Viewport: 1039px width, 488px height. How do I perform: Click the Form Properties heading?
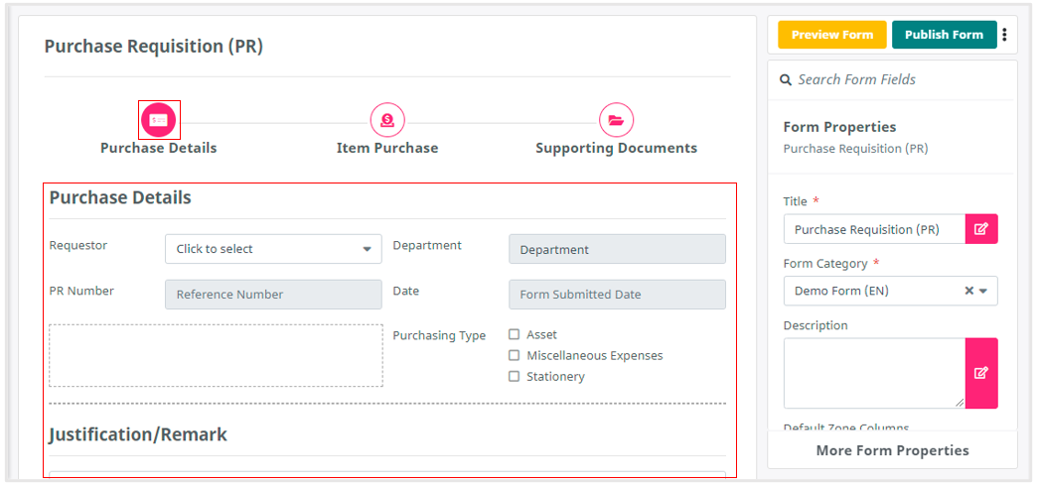[839, 127]
